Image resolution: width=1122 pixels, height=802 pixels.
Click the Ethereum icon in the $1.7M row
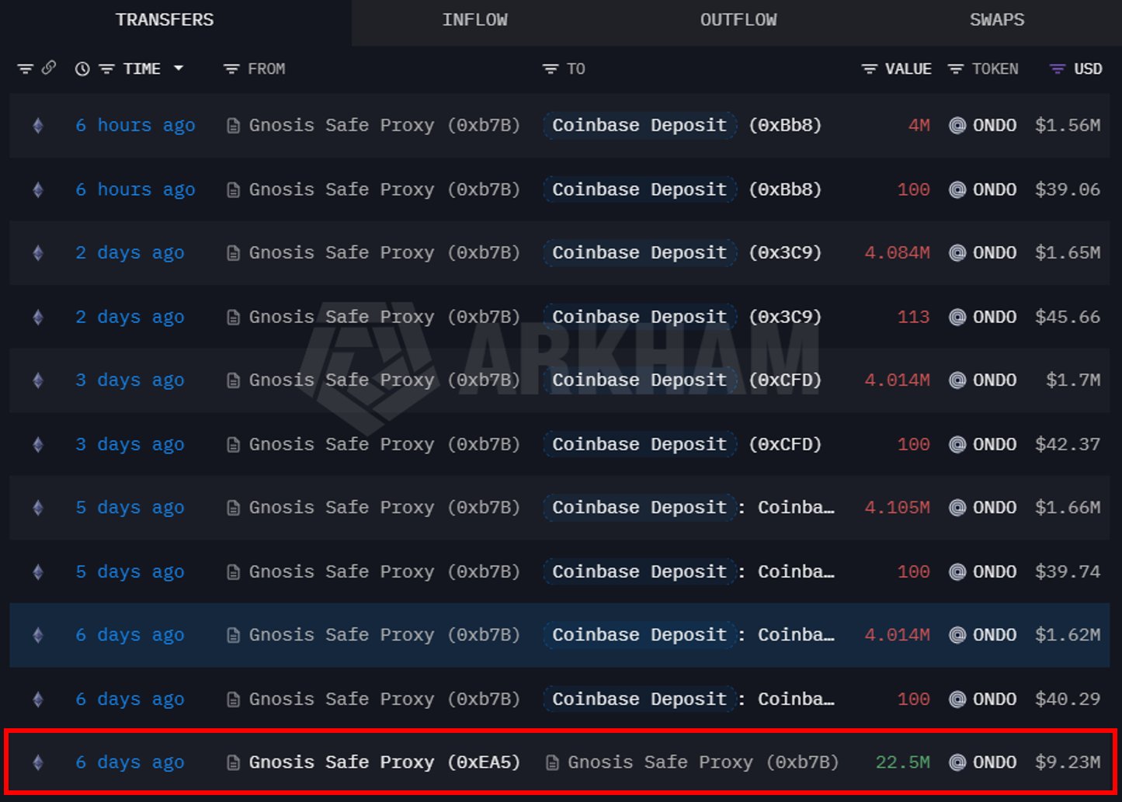pos(38,380)
